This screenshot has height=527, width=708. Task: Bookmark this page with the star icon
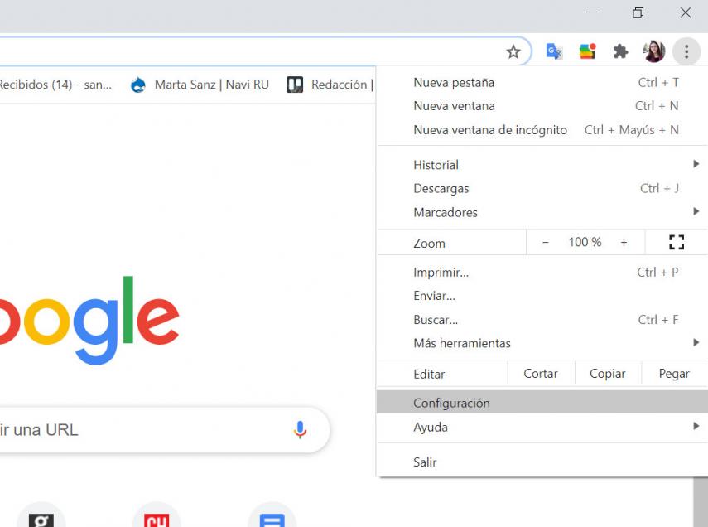pos(513,51)
